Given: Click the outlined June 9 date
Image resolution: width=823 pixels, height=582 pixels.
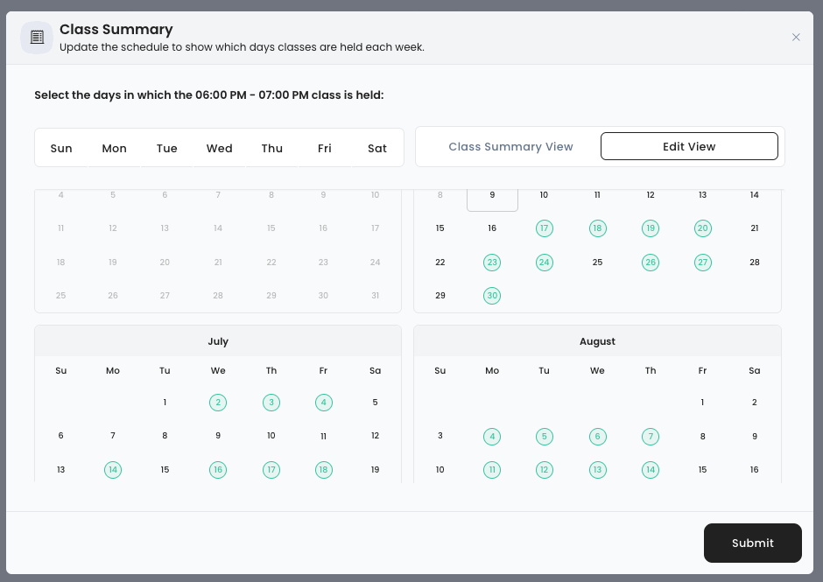Looking at the screenshot, I should pyautogui.click(x=492, y=197).
